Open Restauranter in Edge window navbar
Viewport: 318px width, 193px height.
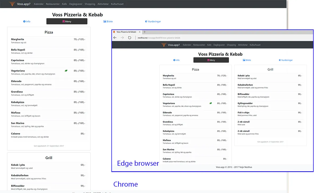[199, 45]
